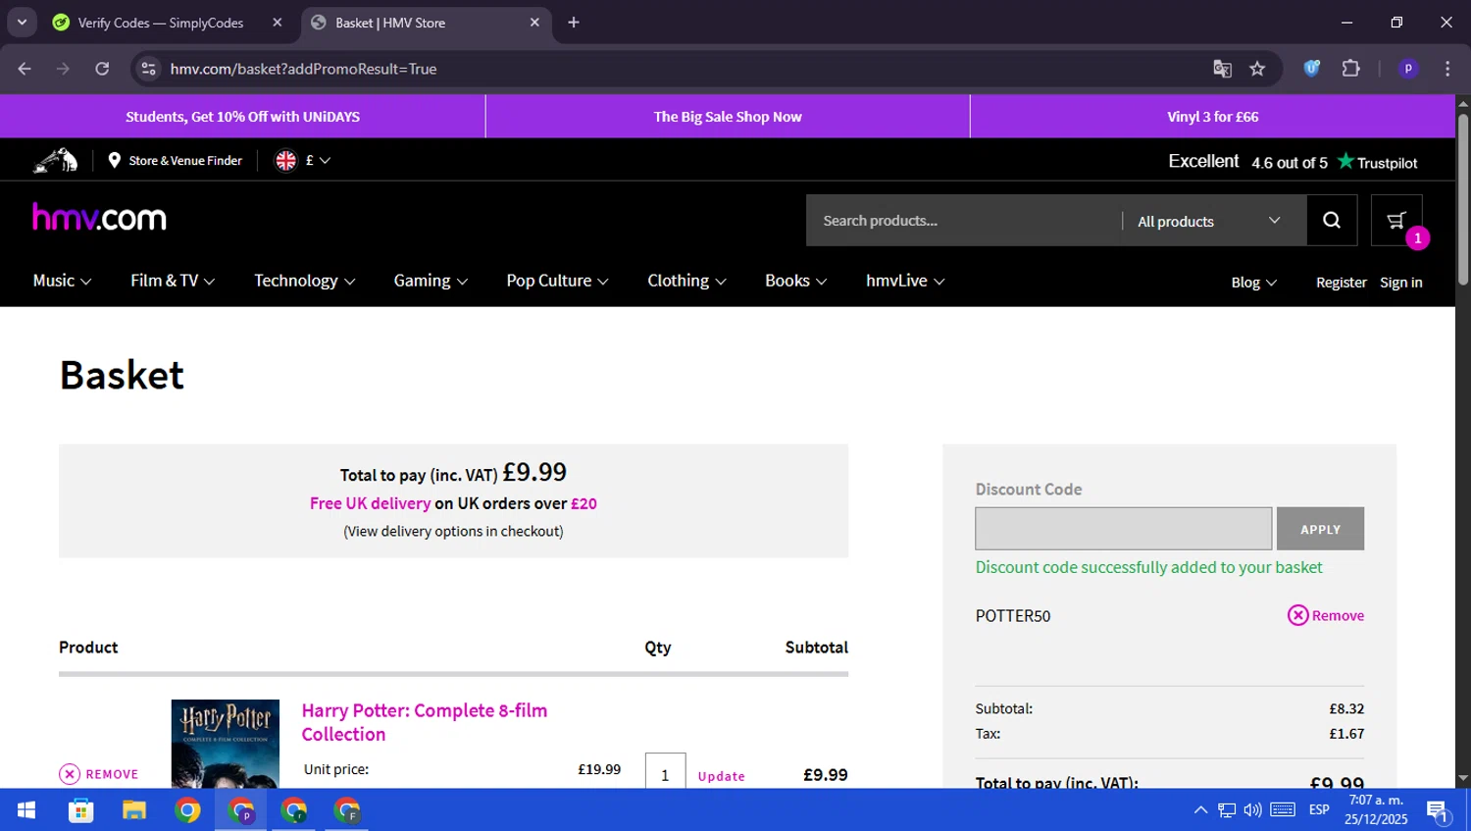The image size is (1471, 831).
Task: Click the hmv.com site logo
Action: tap(99, 218)
